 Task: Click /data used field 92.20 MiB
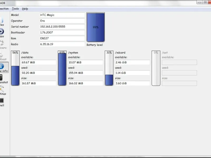pos(39,73)
